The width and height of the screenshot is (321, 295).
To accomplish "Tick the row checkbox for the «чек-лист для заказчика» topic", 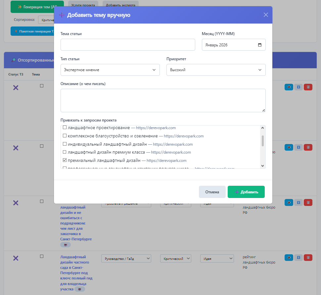I will click(42, 201).
